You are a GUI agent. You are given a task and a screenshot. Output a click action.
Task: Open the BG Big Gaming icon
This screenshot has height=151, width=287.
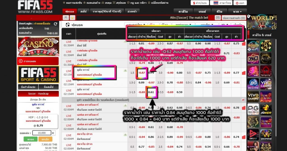pyautogui.click(x=253, y=84)
